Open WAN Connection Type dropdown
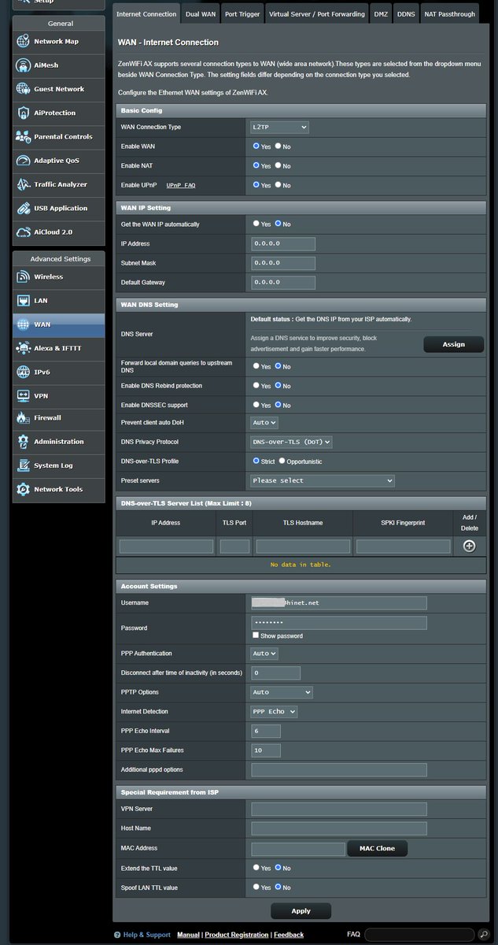The height and width of the screenshot is (945, 498). tap(279, 127)
